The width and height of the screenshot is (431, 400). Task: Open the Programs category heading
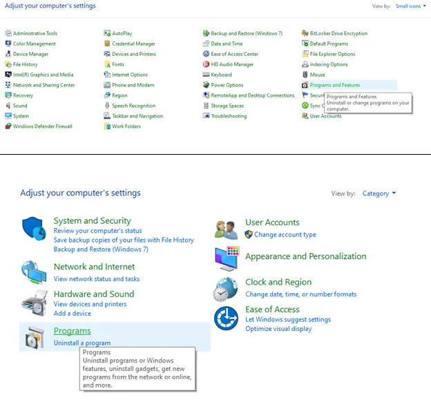click(72, 331)
